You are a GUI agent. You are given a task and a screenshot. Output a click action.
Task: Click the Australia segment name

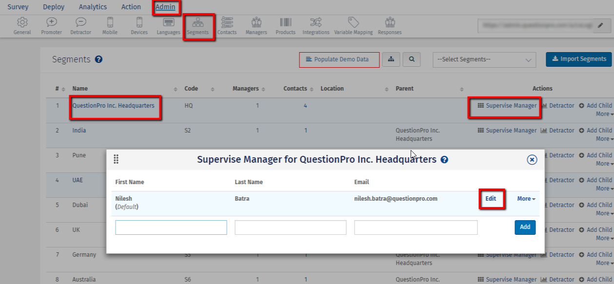84,280
